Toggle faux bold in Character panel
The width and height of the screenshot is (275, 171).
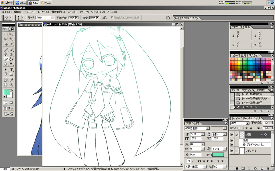[x=189, y=161]
